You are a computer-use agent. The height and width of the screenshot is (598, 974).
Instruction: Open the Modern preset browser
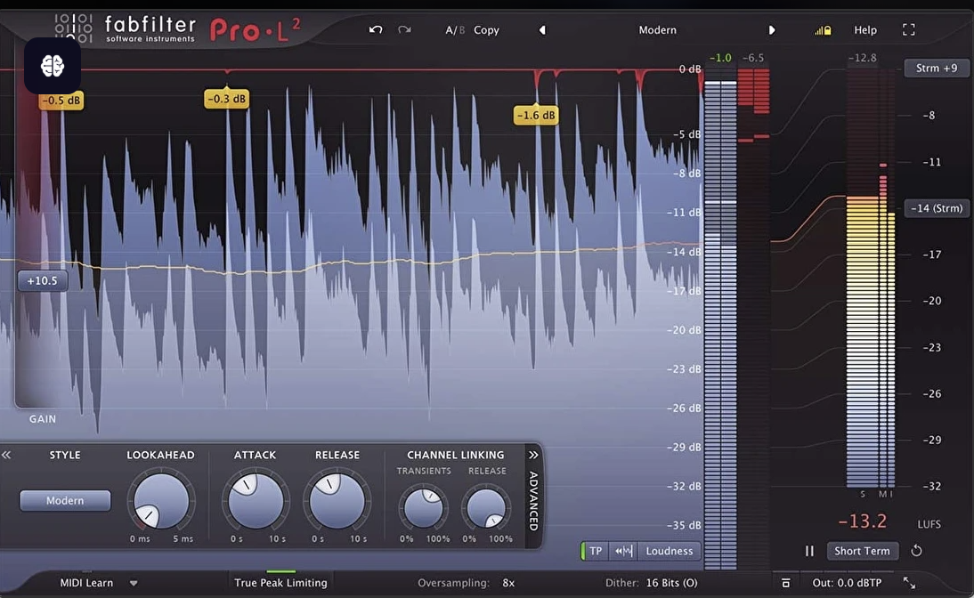pos(657,29)
